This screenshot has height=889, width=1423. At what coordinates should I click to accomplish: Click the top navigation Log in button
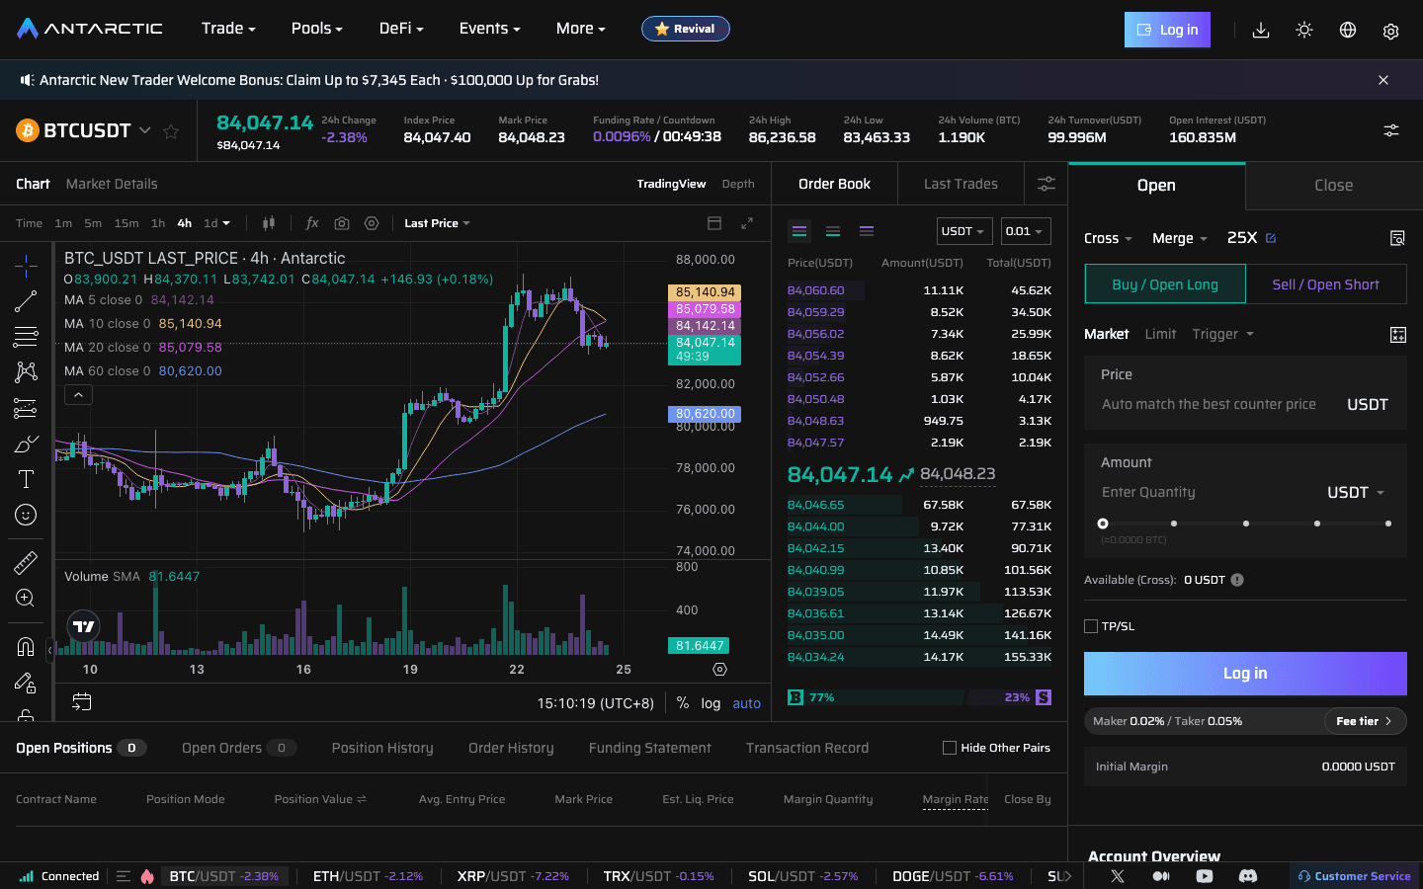click(1167, 30)
